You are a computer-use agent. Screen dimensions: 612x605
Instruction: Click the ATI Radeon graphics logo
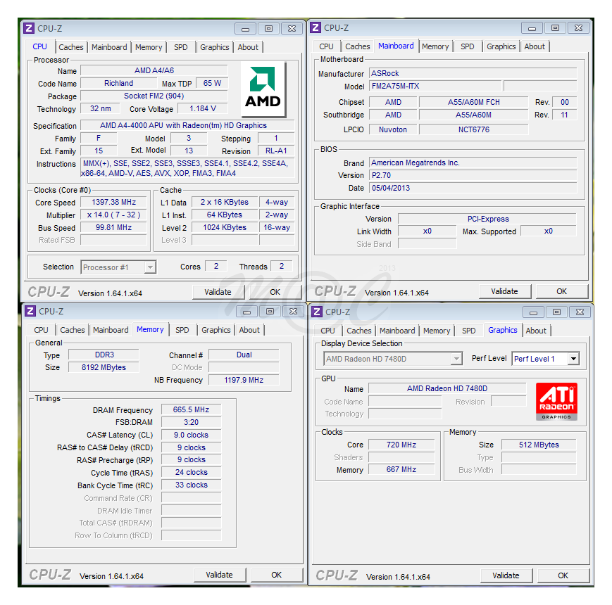click(556, 401)
